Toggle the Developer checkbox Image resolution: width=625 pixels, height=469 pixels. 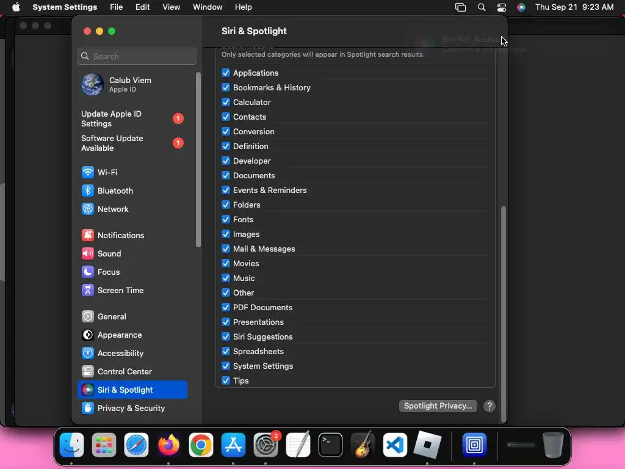[226, 161]
